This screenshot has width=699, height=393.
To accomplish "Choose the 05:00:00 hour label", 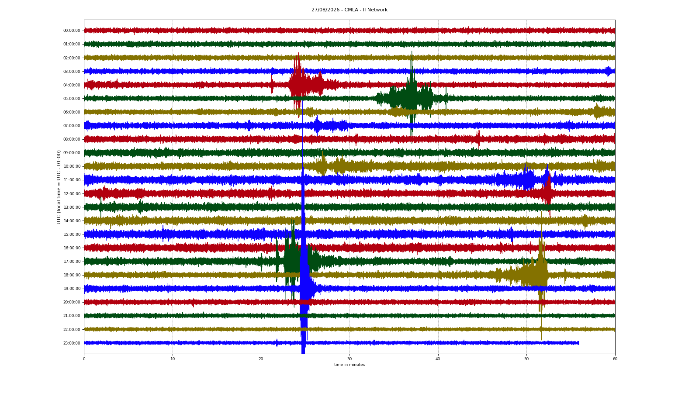I will (72, 99).
